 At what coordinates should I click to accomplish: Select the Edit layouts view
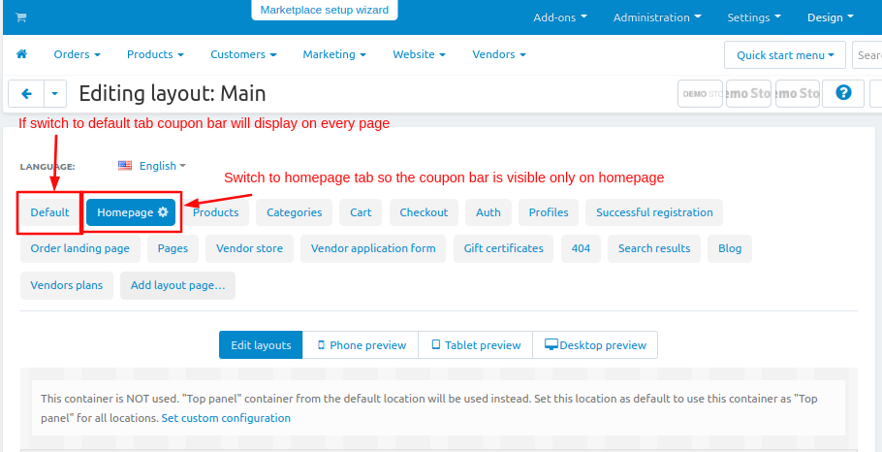click(261, 345)
